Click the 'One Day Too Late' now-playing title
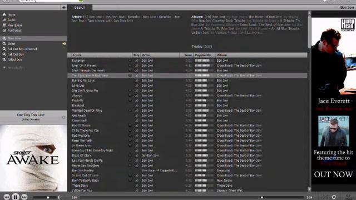 coord(31,115)
